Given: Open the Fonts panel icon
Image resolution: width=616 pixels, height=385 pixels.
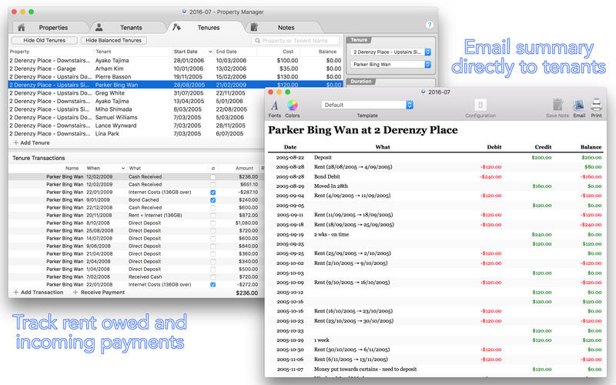Looking at the screenshot, I should [x=275, y=105].
